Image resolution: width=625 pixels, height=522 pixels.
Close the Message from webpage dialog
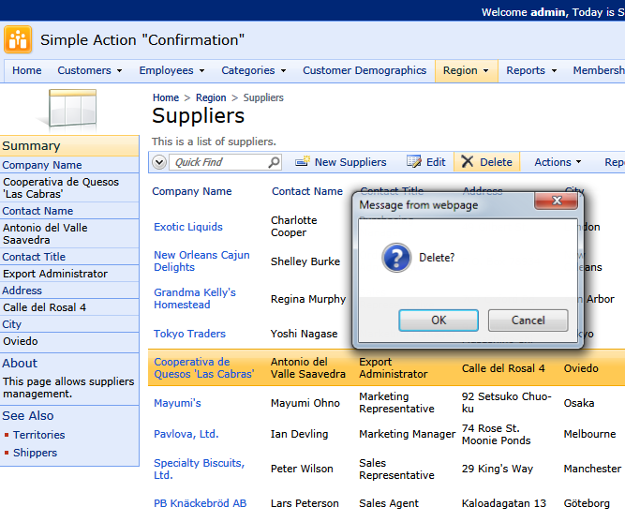click(556, 201)
